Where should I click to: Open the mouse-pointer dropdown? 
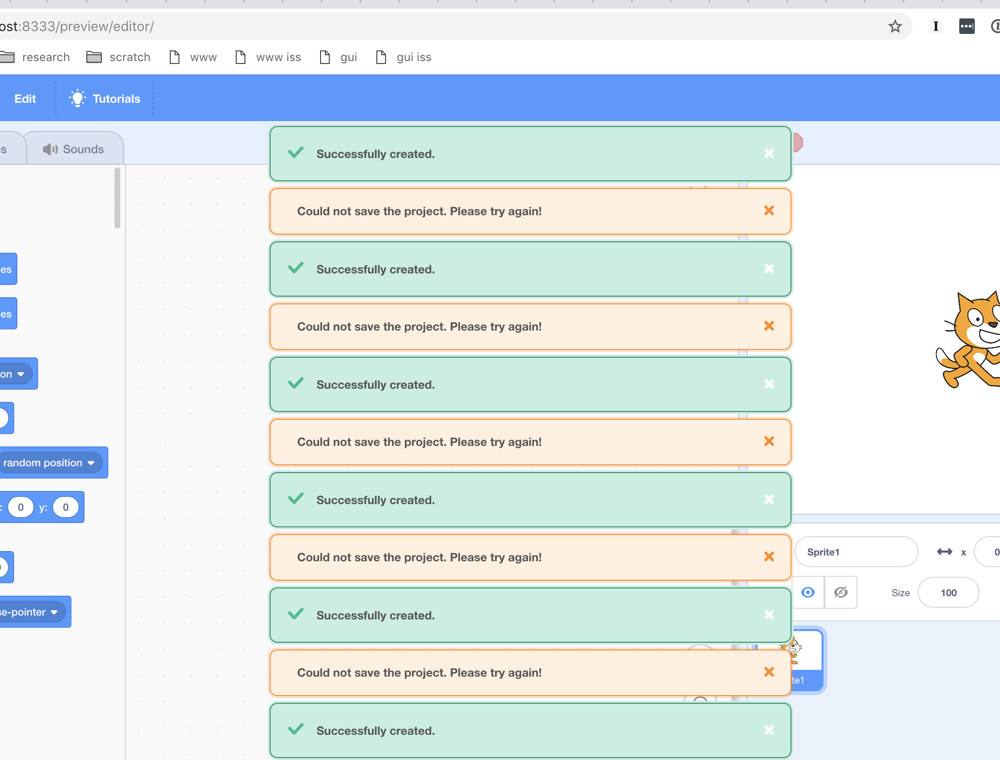[x=55, y=612]
